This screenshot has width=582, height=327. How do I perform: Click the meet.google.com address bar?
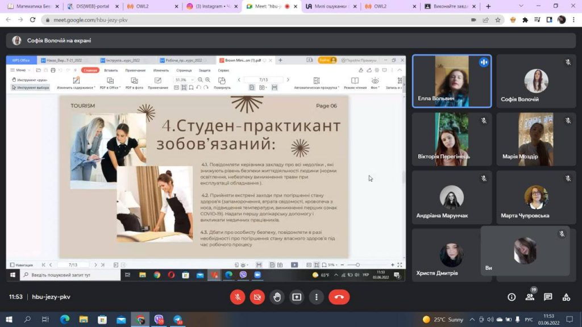(x=256, y=19)
